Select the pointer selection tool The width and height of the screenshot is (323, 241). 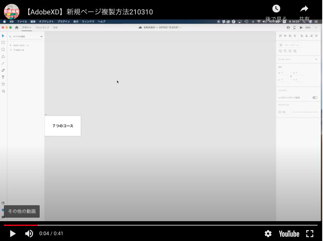(3, 36)
